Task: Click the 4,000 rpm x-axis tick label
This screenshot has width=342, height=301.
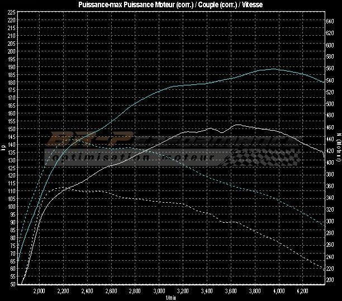Action: pyautogui.click(x=279, y=291)
